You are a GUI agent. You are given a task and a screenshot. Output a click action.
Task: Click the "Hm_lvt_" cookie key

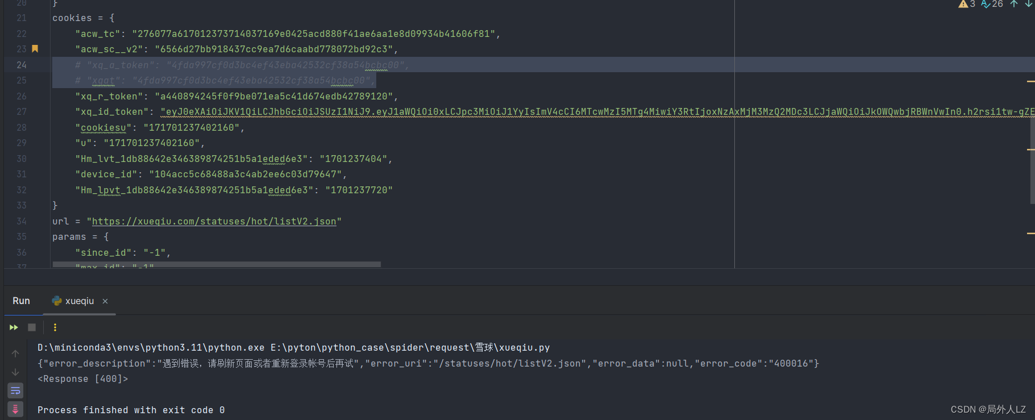coord(194,159)
